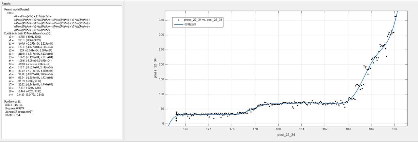Click the Results panel title
The width and height of the screenshot is (418, 142).
click(6, 3)
